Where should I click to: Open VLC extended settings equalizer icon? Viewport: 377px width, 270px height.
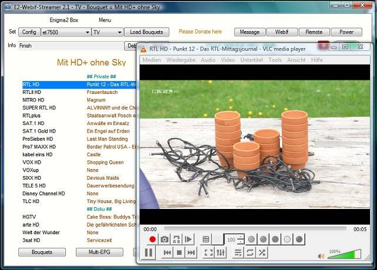(221, 252)
